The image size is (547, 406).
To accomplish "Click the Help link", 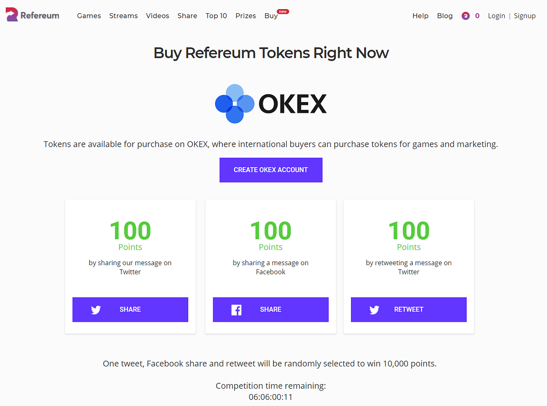I will click(420, 16).
